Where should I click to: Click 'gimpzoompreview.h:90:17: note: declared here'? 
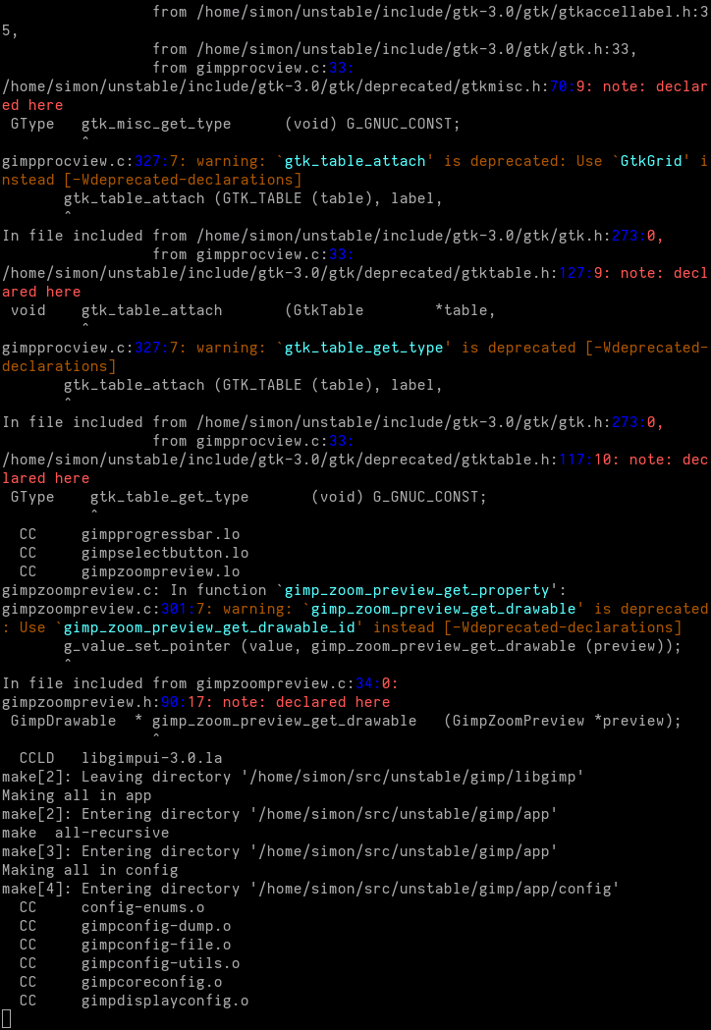coord(195,702)
